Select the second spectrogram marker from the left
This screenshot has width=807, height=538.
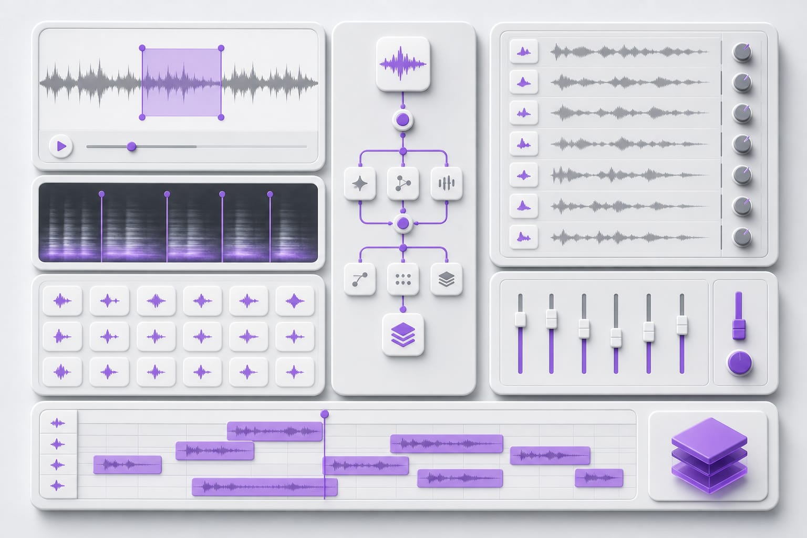tap(167, 194)
